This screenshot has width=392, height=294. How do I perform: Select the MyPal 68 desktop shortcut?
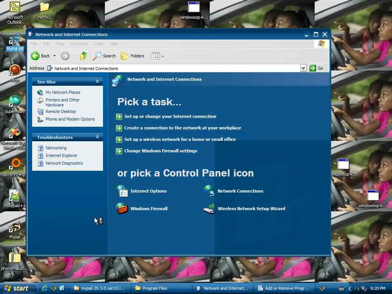tap(15, 42)
